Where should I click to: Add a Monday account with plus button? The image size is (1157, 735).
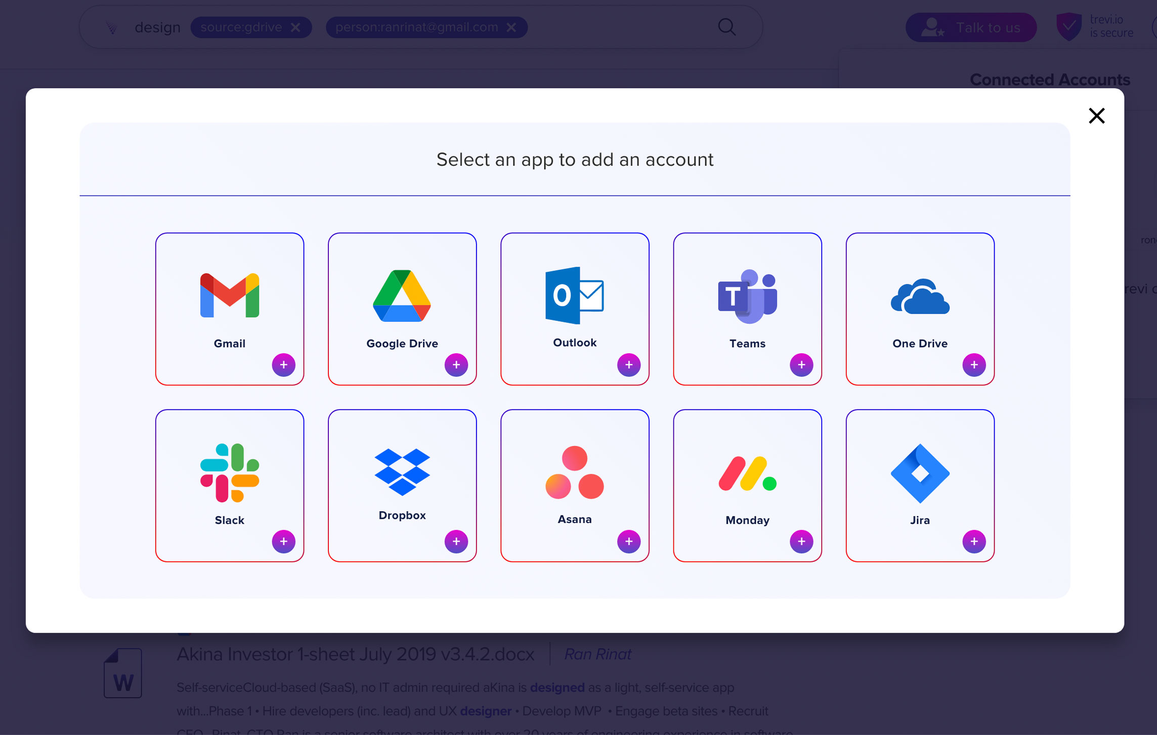click(x=801, y=542)
